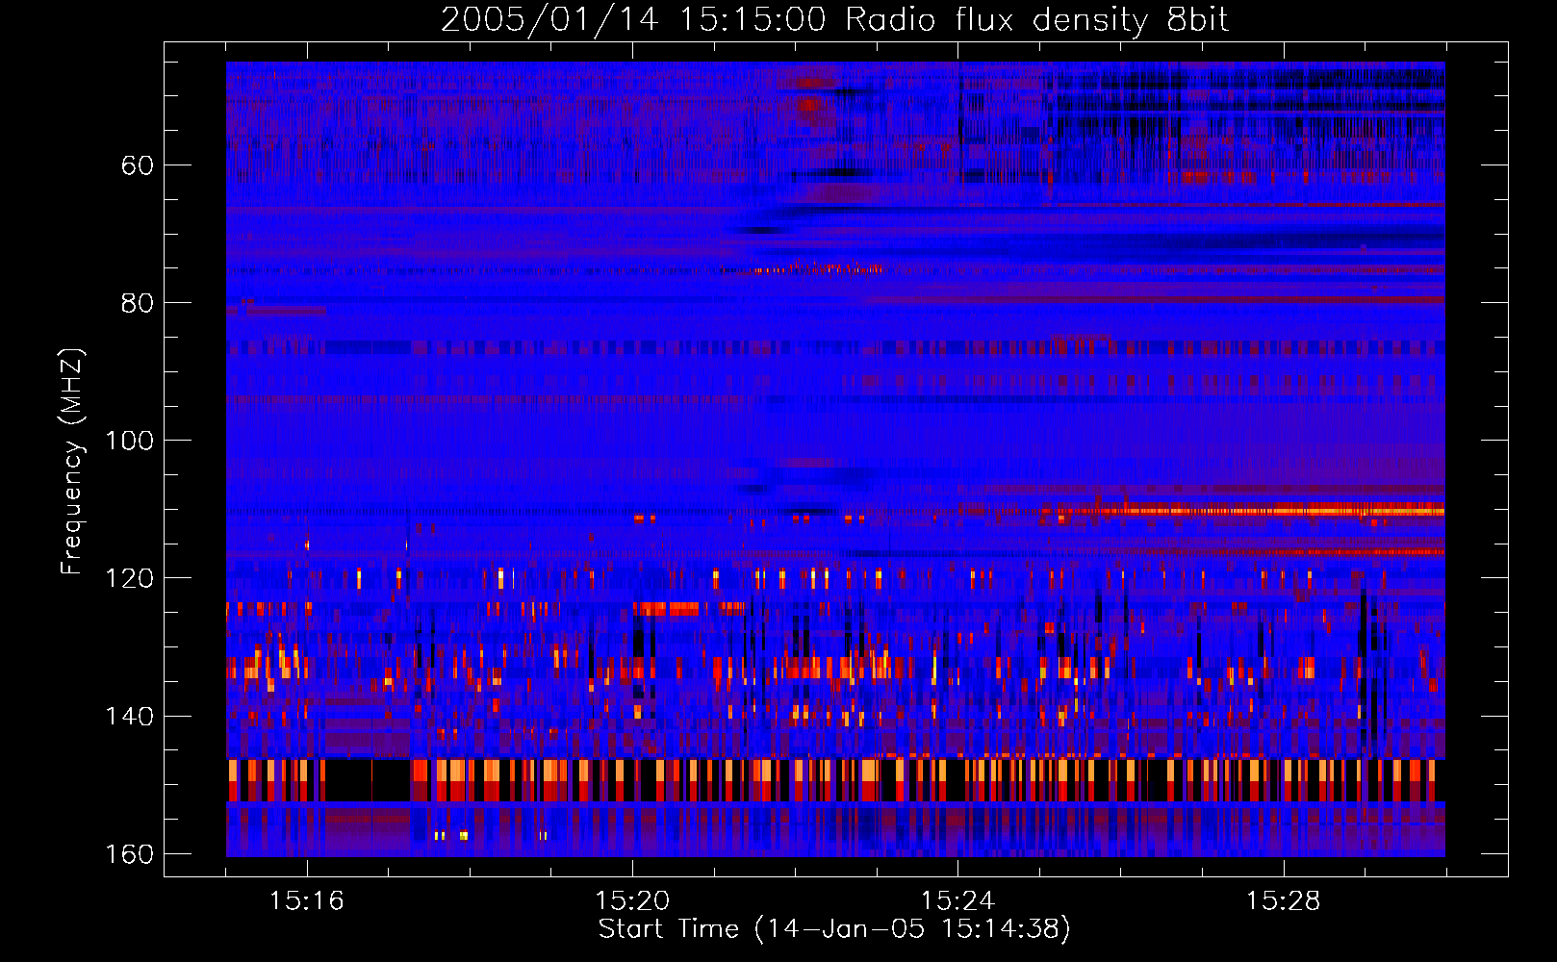Click the '15:28' time tick label
This screenshot has height=962, width=1557.
tap(1284, 901)
